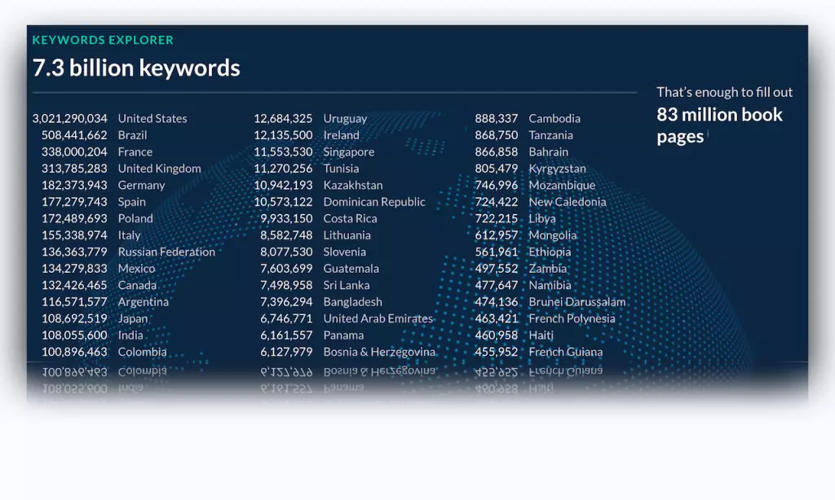Select the Haiti country name
The width and height of the screenshot is (835, 500).
coord(541,336)
